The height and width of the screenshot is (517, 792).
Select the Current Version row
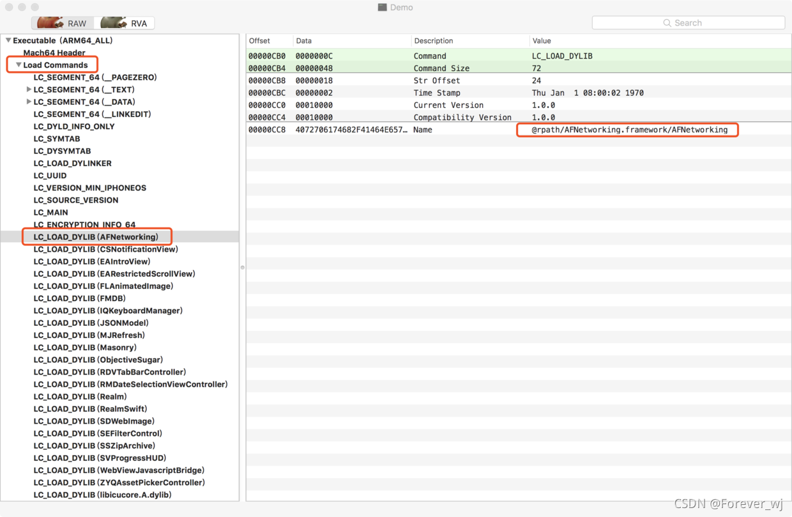519,105
